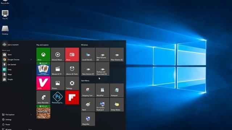Click the user account 'Just a moment'
Image resolution: width=232 pixels, height=130 pixels.
[x=11, y=45]
